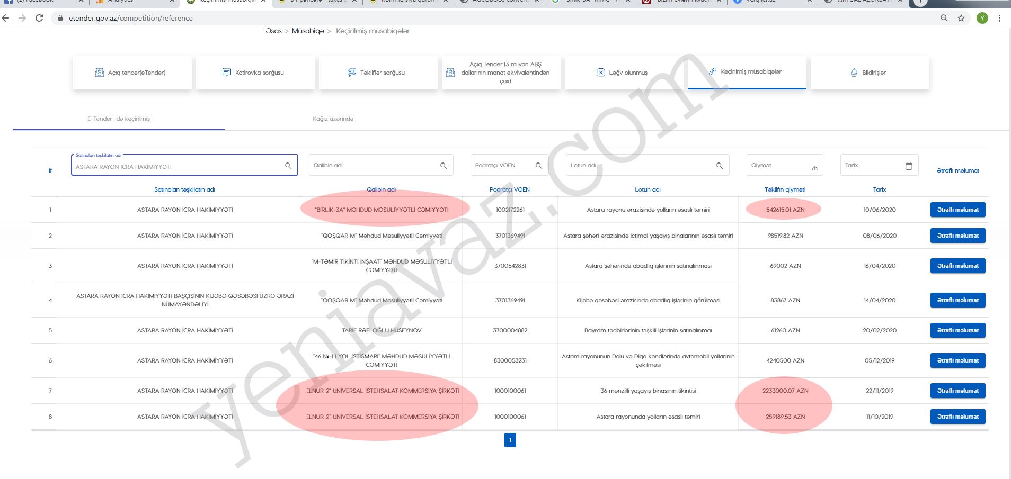Click the Təkliflər sorğusu card icon
1011x479 pixels.
(x=351, y=73)
